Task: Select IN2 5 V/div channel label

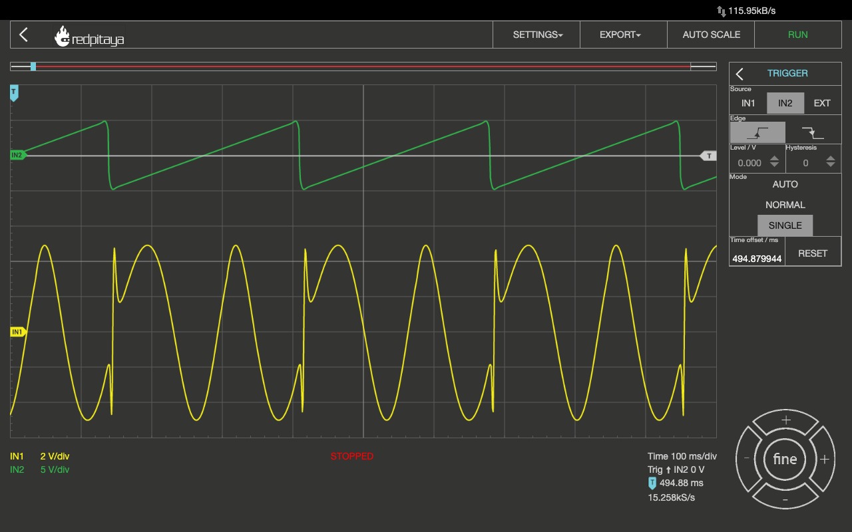Action: coord(40,469)
